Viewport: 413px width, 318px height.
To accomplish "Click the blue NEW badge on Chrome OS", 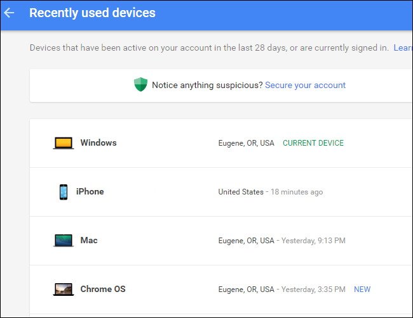I will tap(362, 289).
